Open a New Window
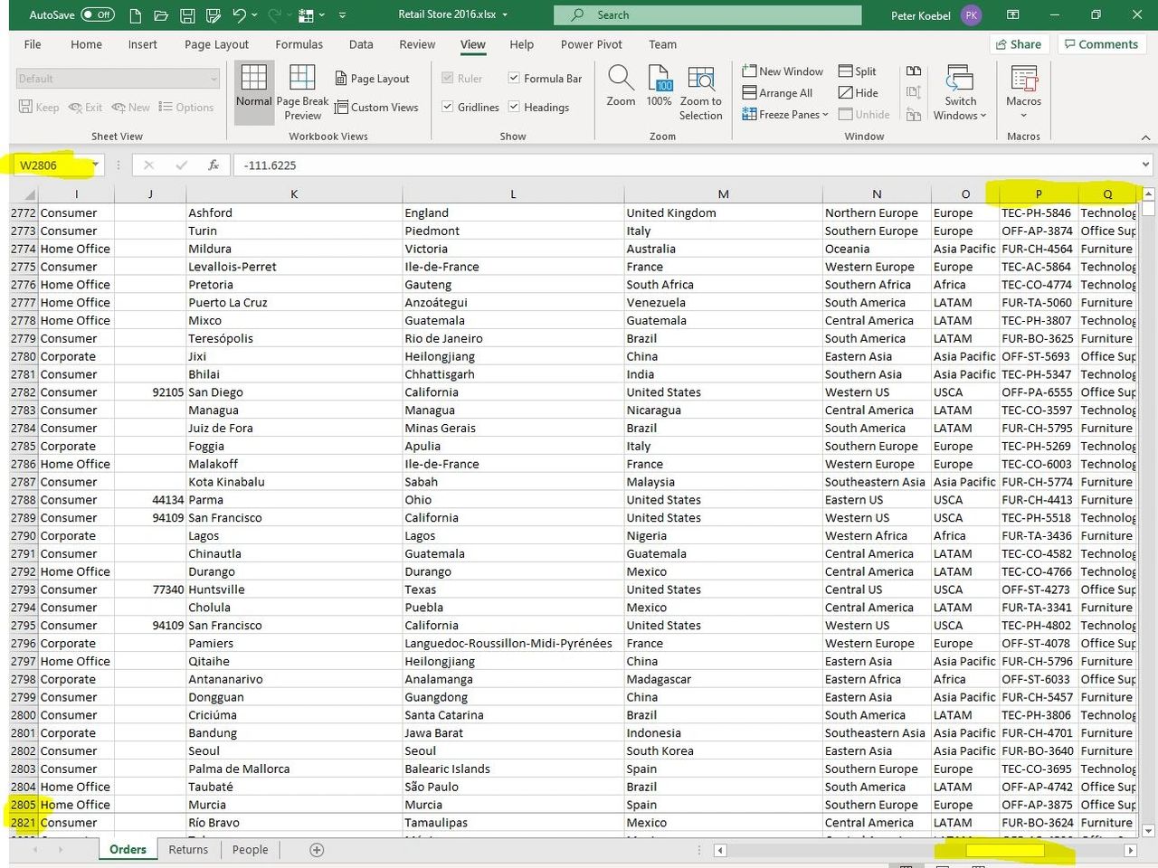This screenshot has height=868, width=1158. click(783, 71)
